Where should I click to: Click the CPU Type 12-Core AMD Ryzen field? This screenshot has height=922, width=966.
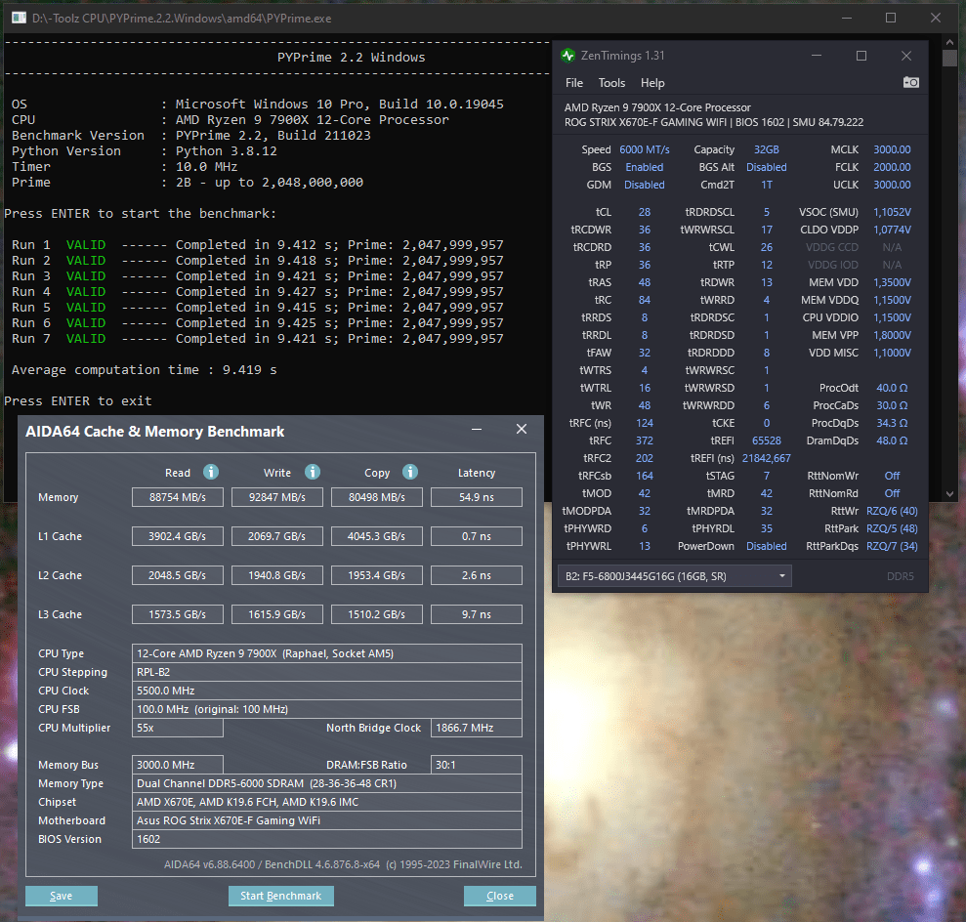coord(327,653)
